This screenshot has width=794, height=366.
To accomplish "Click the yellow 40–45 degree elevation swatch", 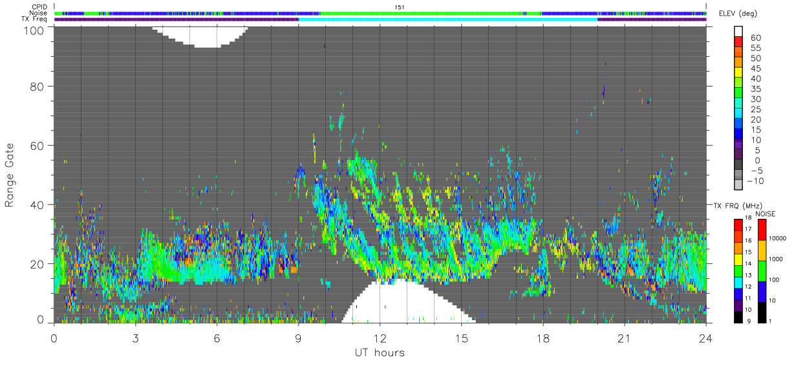I will click(x=738, y=74).
